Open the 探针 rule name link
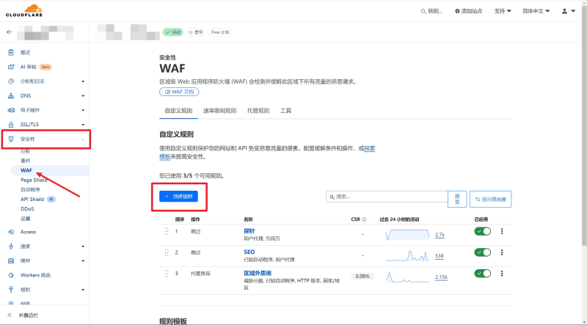587x325 pixels. (249, 231)
